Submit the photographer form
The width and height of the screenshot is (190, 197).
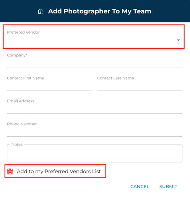point(168,187)
